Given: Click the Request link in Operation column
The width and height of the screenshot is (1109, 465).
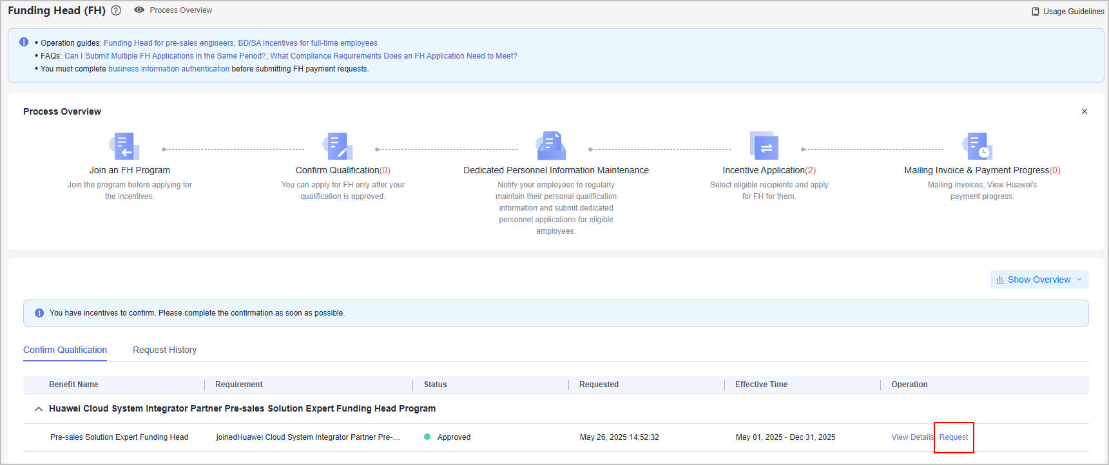Looking at the screenshot, I should [x=953, y=437].
